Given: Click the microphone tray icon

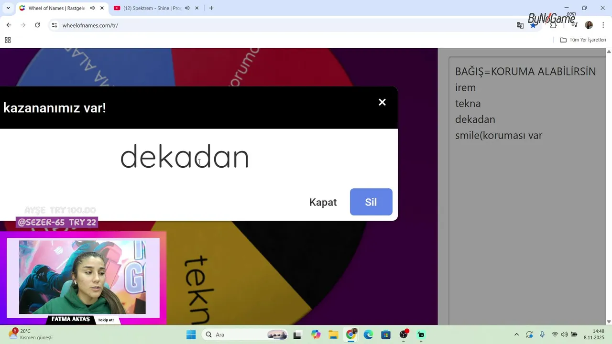Looking at the screenshot, I should [x=542, y=334].
